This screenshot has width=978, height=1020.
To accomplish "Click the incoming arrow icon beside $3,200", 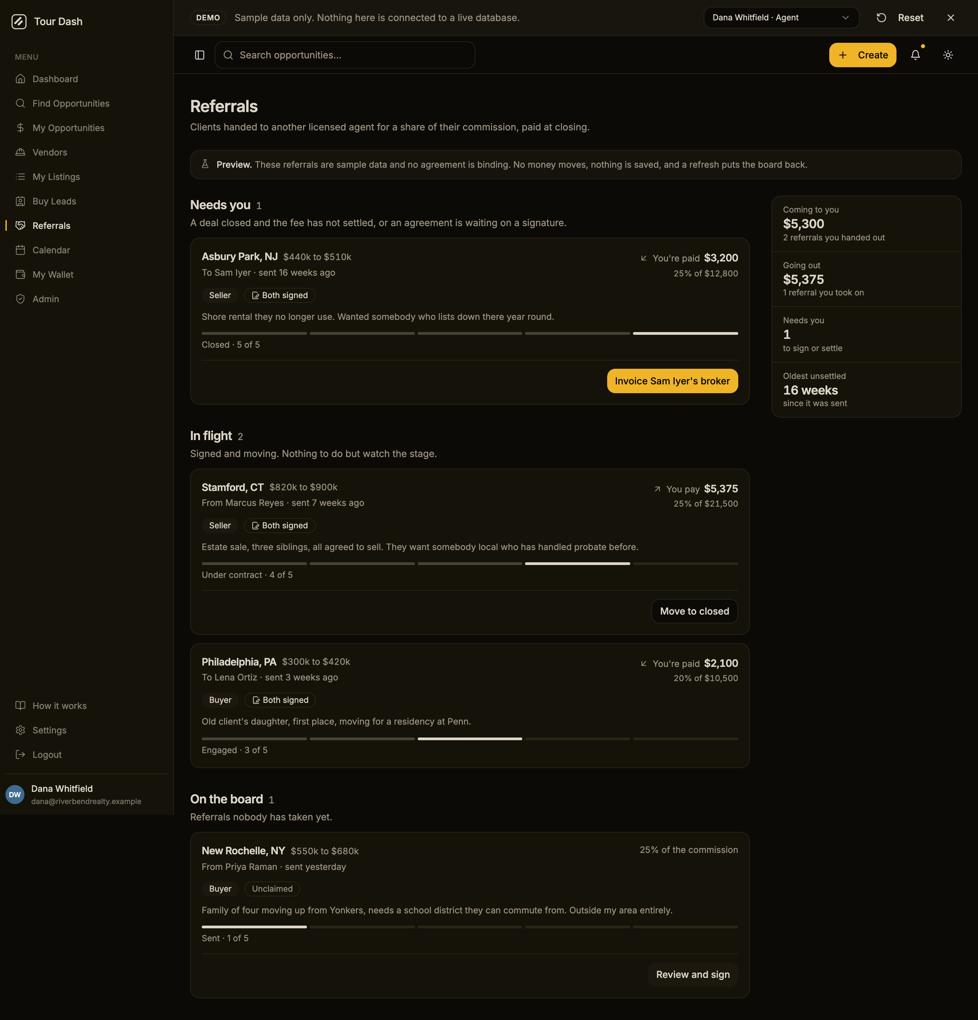I will (x=644, y=258).
